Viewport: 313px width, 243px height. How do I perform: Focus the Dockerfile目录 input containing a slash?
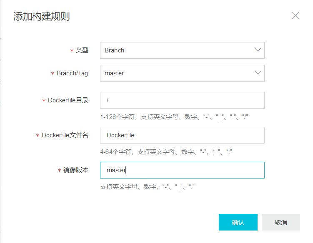182,100
